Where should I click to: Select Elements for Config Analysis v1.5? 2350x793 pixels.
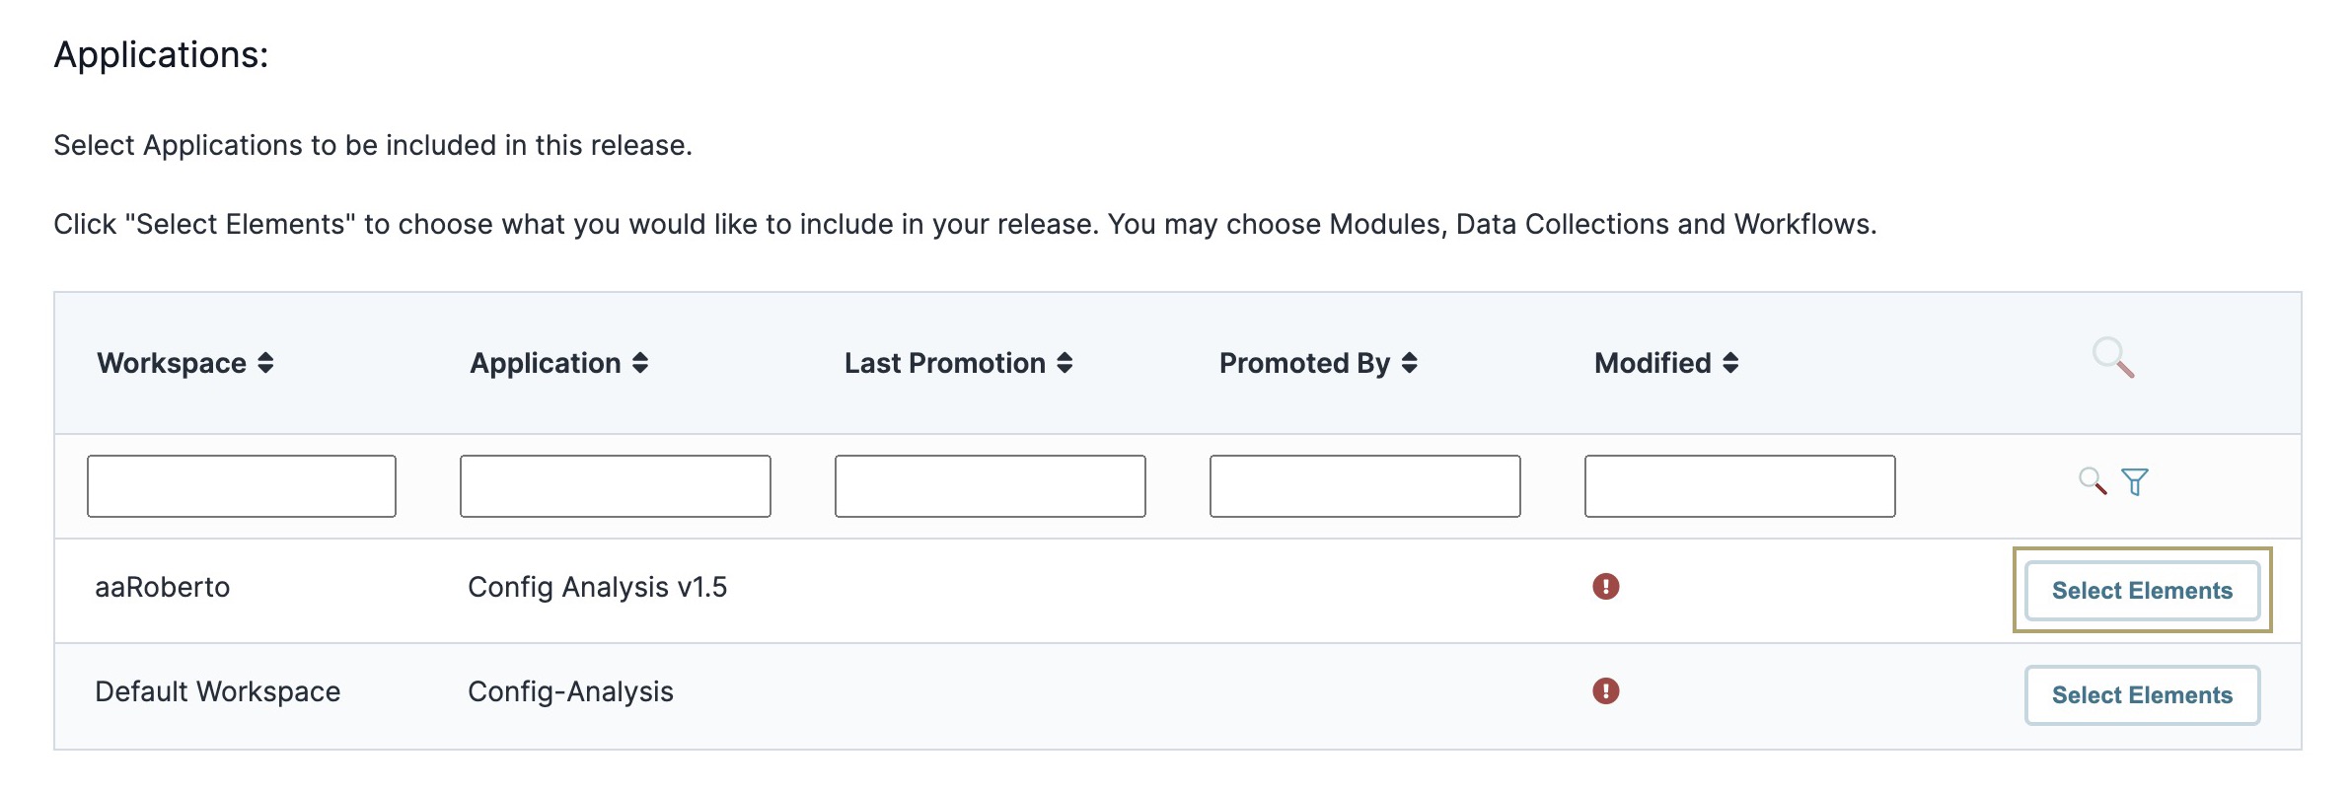pyautogui.click(x=2142, y=591)
